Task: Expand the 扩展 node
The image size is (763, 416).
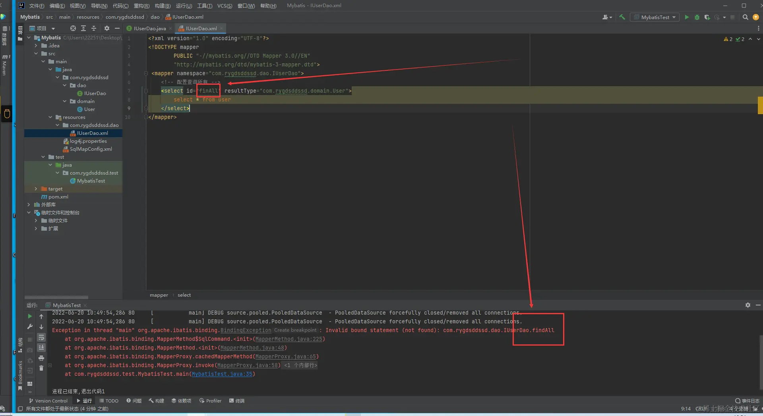Action: 36,229
